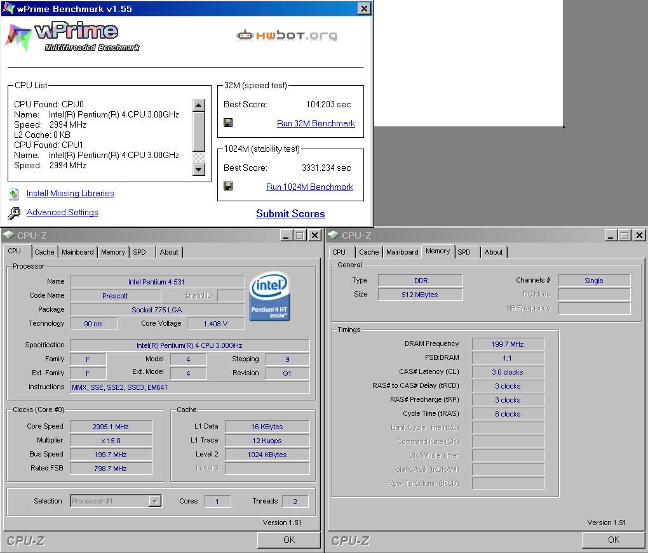Click the Core Voltage value '1.408 V'
Screen dimensions: 648x553
215,324
